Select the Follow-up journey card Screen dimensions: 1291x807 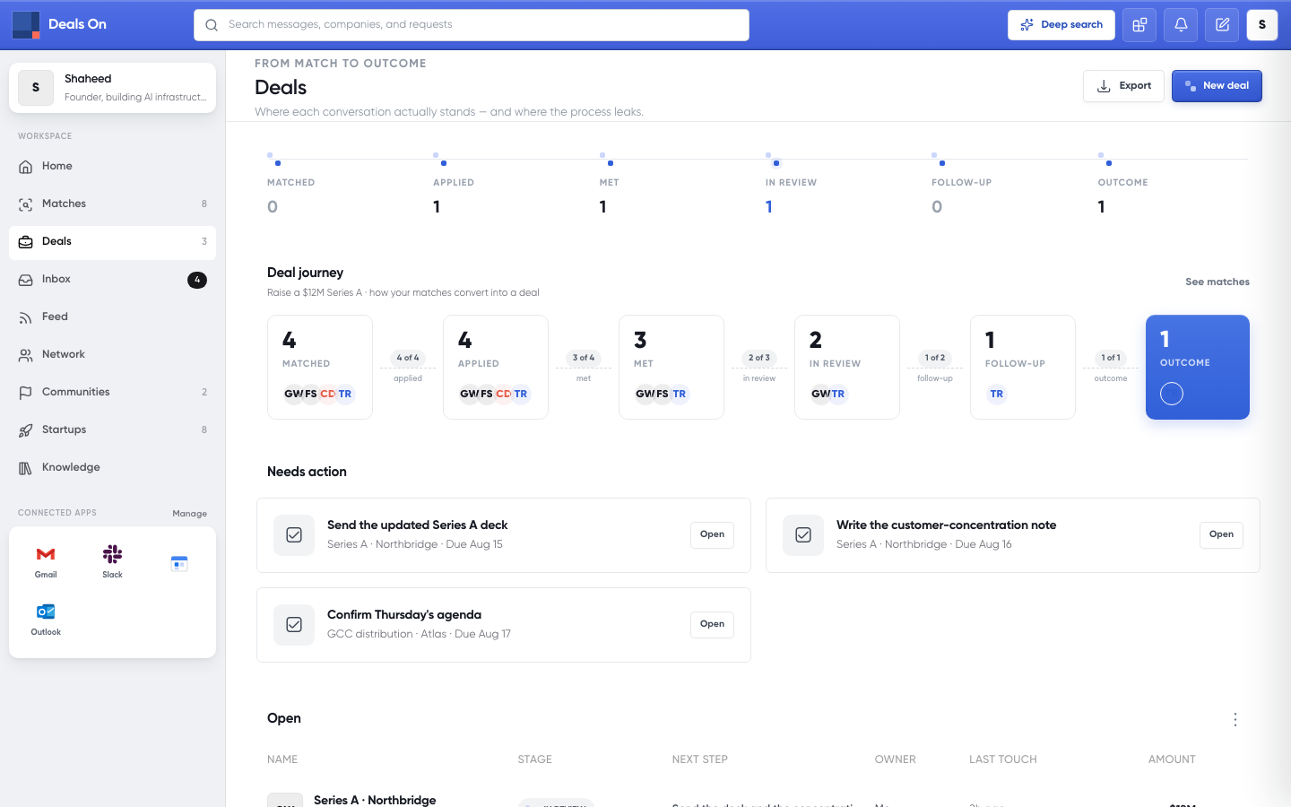1023,367
